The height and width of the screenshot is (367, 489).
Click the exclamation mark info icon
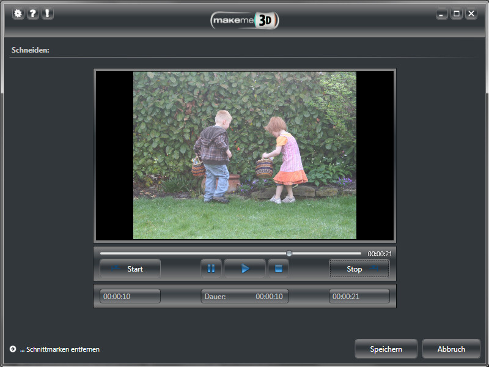tap(47, 13)
